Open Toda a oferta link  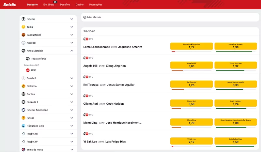click(x=38, y=59)
